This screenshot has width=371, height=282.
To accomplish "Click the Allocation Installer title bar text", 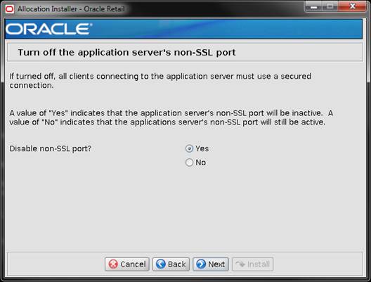I will tap(71, 9).
